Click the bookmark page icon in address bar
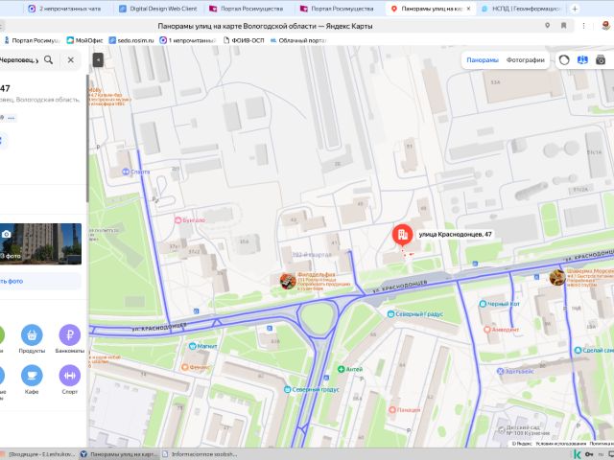 [564, 26]
